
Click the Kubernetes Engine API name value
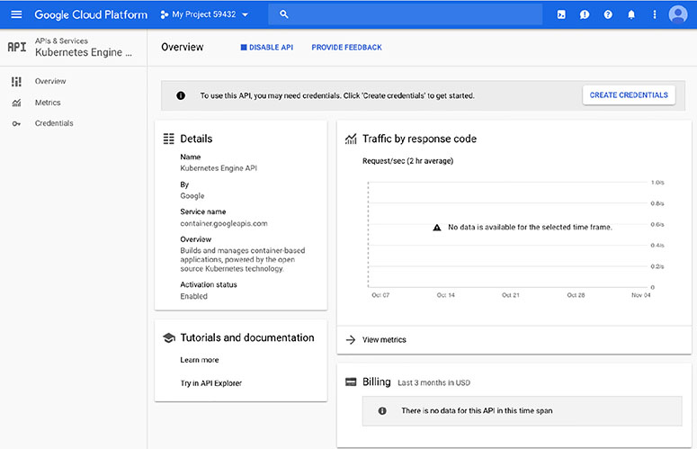pos(219,168)
